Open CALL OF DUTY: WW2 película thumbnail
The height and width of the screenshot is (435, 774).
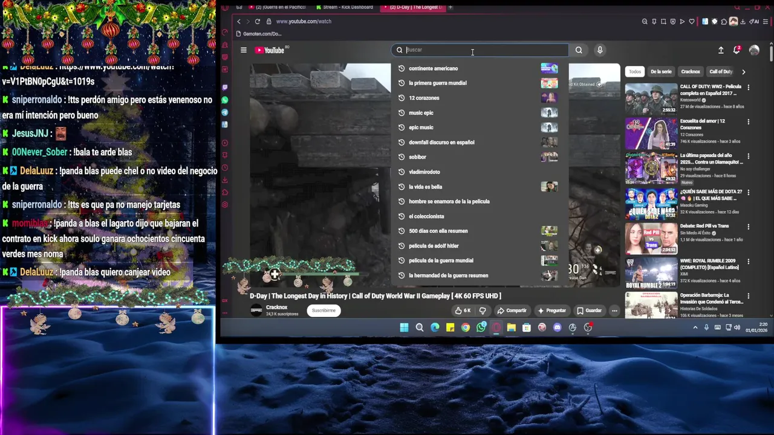click(x=651, y=98)
